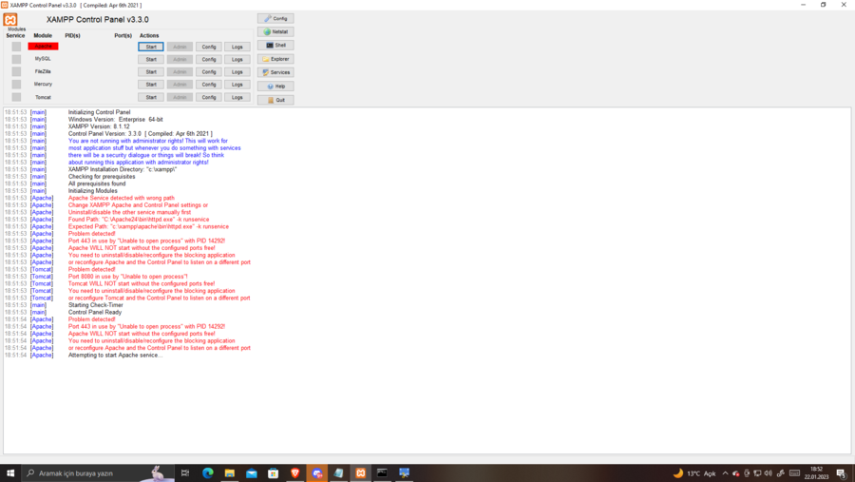Toggle the Mercury service checkbox

click(x=16, y=84)
